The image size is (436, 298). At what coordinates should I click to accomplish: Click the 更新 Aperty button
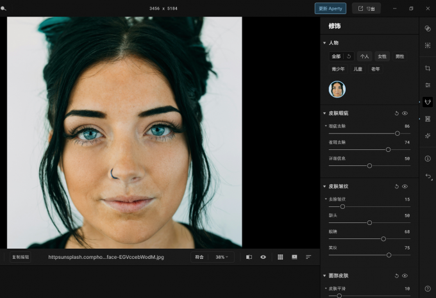point(330,8)
